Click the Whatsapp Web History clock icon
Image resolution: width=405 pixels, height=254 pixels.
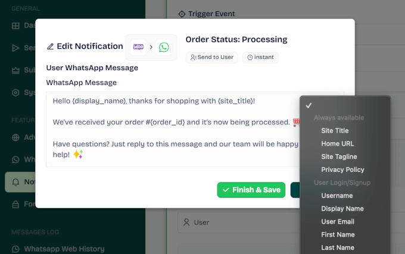pyautogui.click(x=15, y=249)
